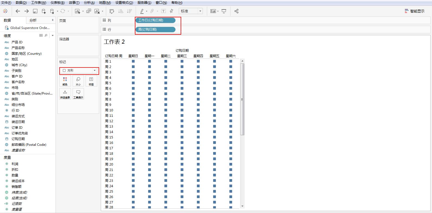Pause auto updates data source icon

click(52, 11)
